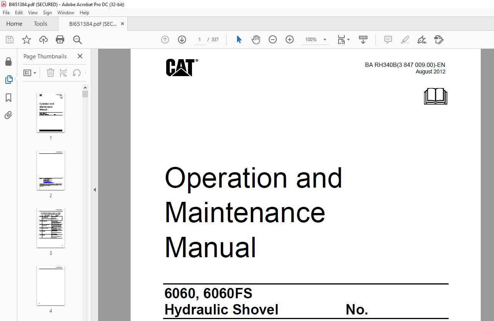Select page 1 thumbnail
This screenshot has width=494, height=321.
(x=51, y=113)
